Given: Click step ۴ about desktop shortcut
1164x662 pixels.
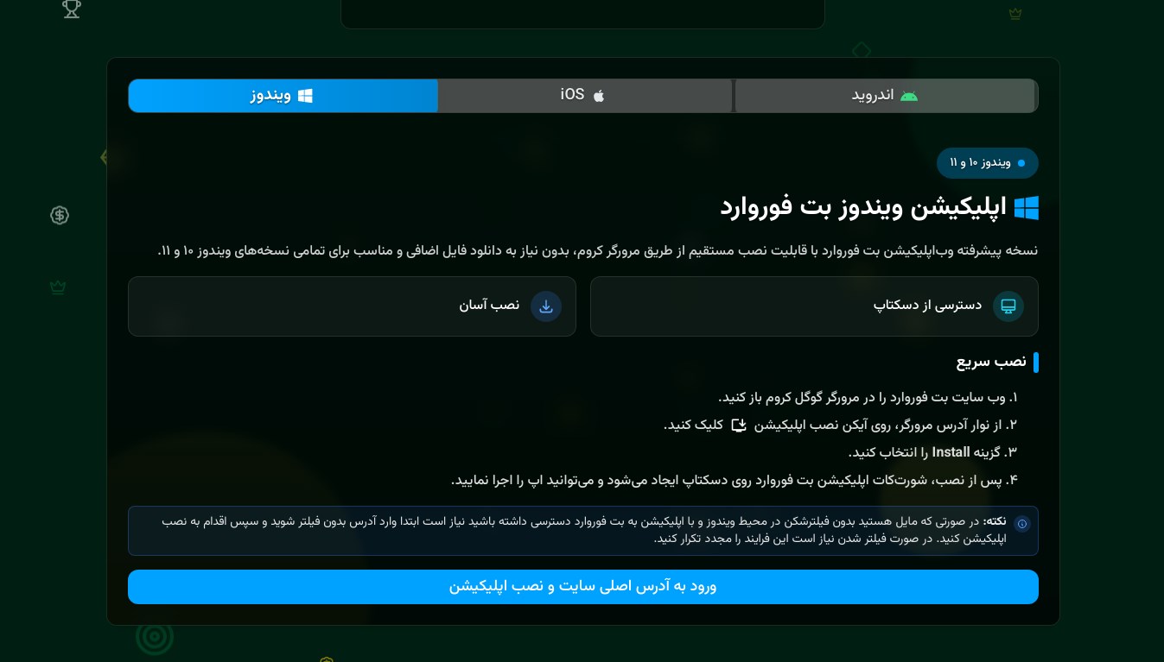Looking at the screenshot, I should pos(735,480).
